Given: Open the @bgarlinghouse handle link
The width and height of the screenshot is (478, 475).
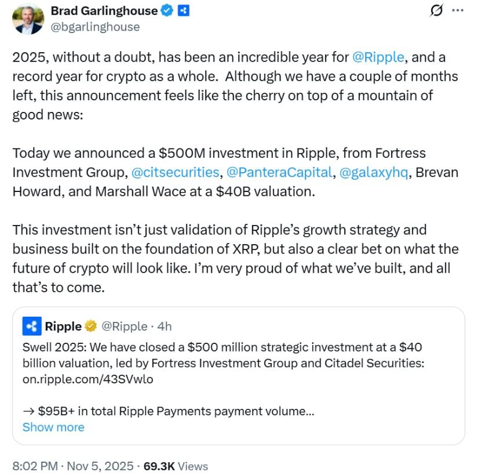Looking at the screenshot, I should (95, 27).
